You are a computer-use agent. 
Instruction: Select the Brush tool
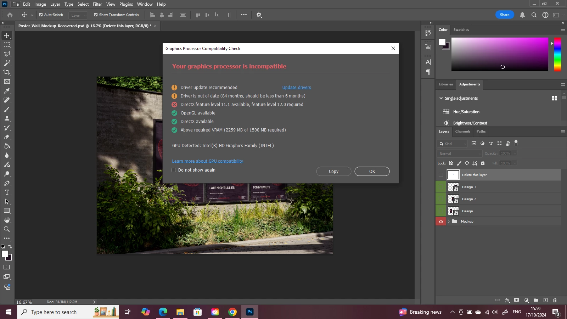[7, 109]
